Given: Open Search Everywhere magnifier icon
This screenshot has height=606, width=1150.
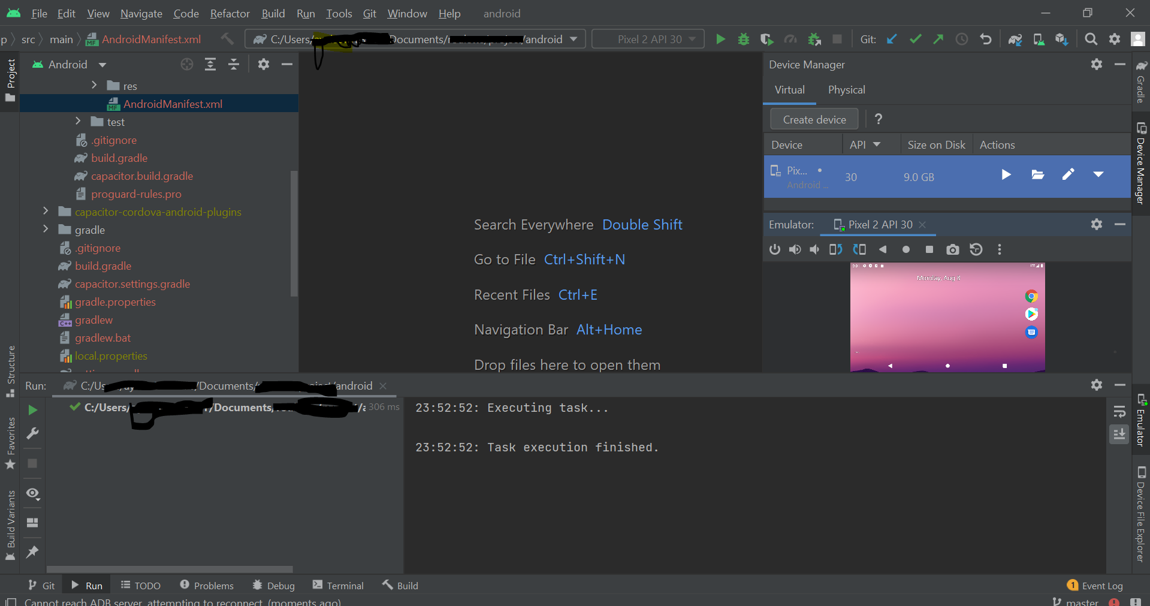Looking at the screenshot, I should click(x=1091, y=40).
